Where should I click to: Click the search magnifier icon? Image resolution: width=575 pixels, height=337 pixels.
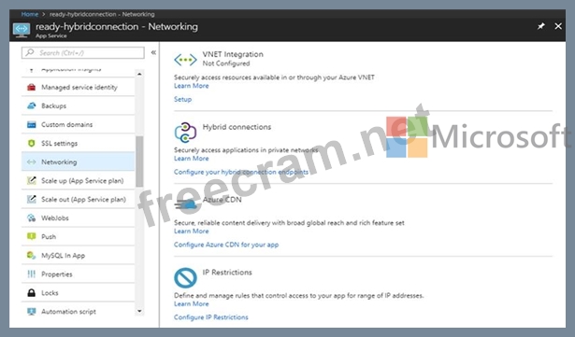30,53
